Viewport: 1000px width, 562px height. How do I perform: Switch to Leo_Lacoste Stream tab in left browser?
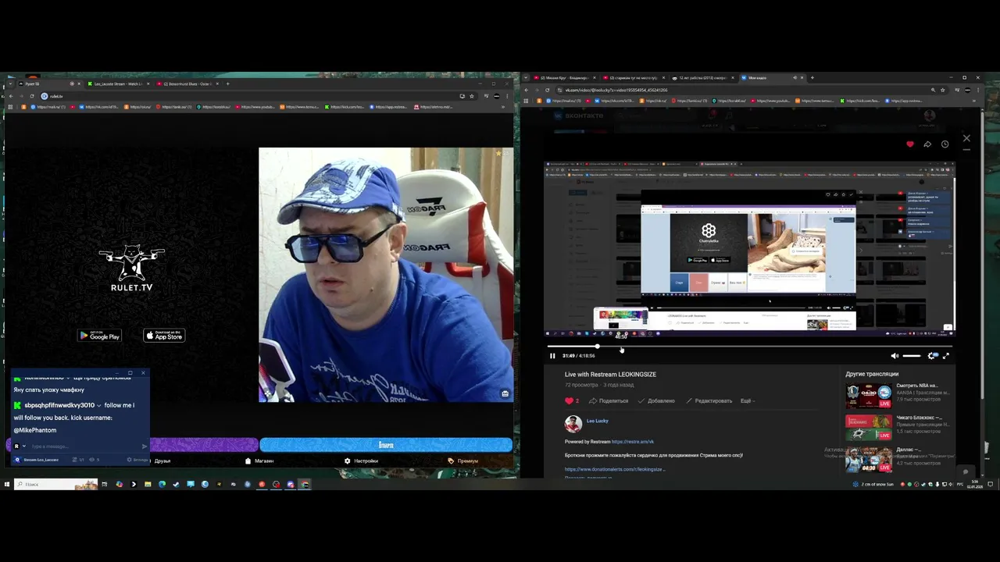[118, 84]
